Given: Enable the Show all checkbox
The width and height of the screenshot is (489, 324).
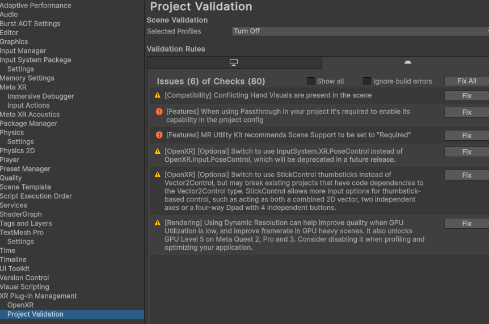Looking at the screenshot, I should click(x=311, y=81).
